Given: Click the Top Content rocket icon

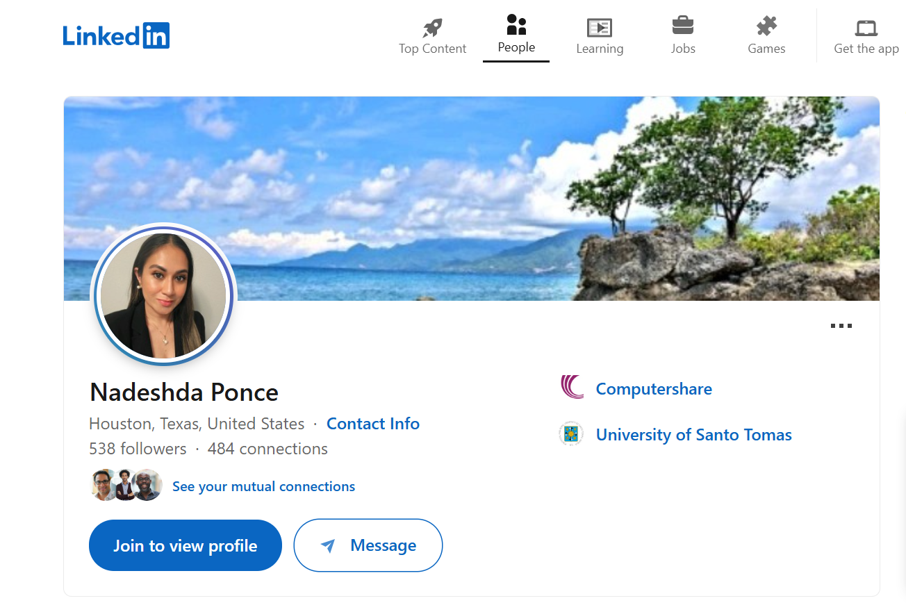Looking at the screenshot, I should [x=432, y=26].
